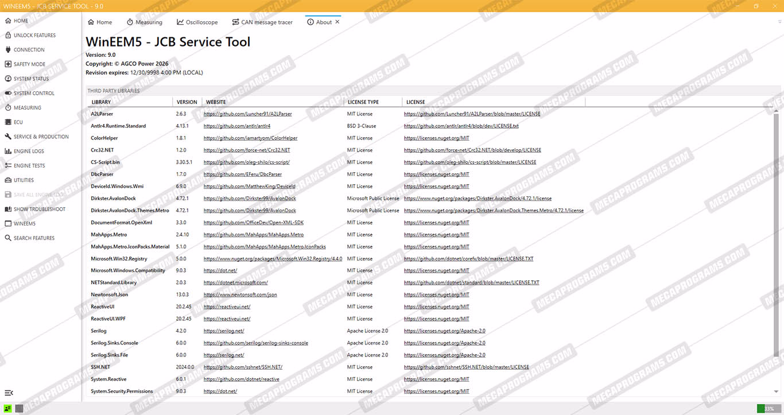This screenshot has width=784, height=415.
Task: Click the Third Party Libraries header
Action: click(x=114, y=91)
